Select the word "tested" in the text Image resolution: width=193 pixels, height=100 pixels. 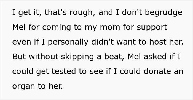click(x=64, y=72)
